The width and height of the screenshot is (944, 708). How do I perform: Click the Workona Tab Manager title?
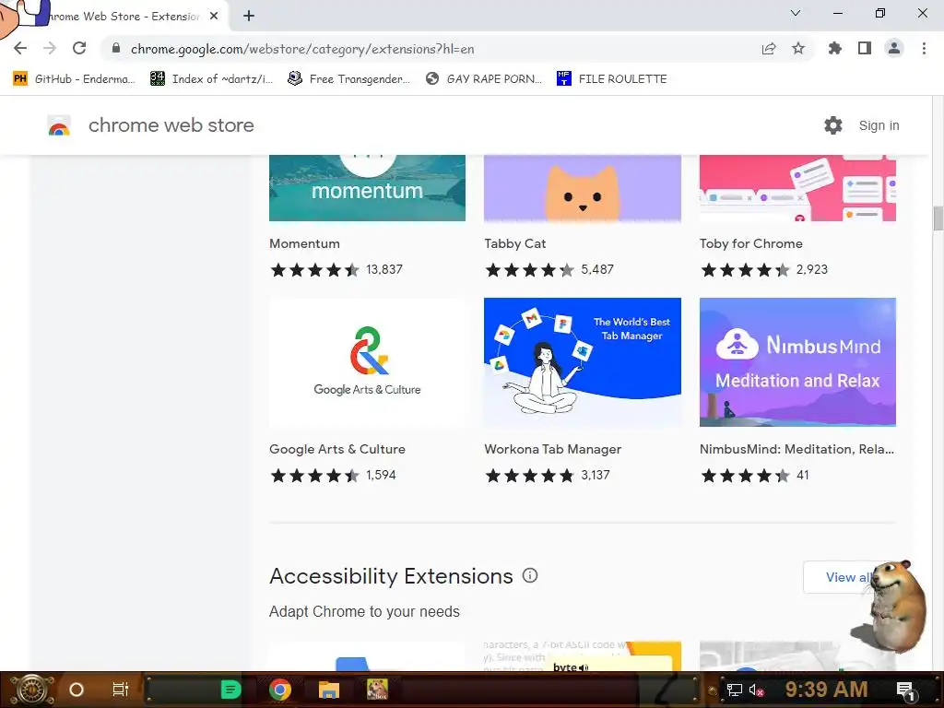553,449
